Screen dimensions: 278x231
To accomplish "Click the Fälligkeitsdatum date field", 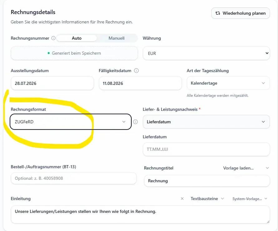I will (140, 83).
